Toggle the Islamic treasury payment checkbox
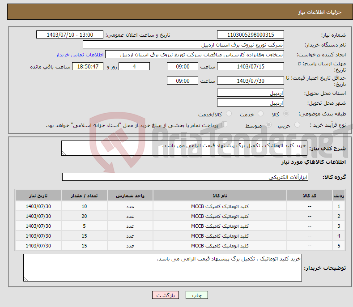This screenshot has width=353, height=307. click(x=224, y=124)
